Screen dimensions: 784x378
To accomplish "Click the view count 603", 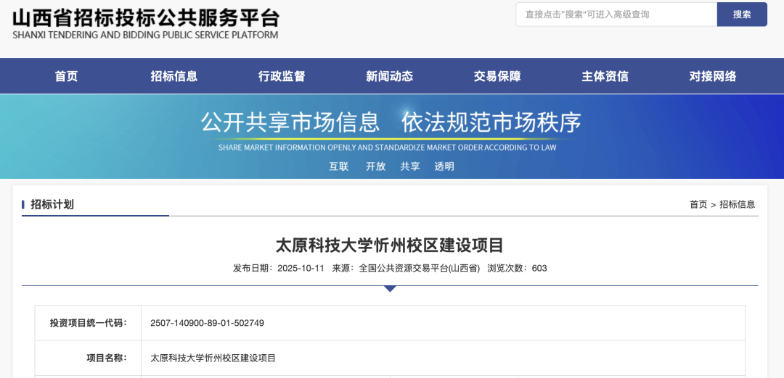I will (x=539, y=268).
